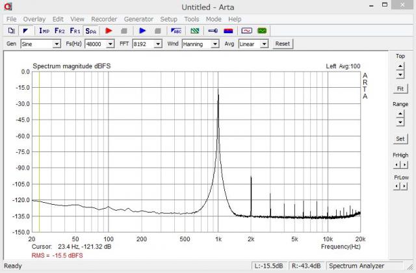The width and height of the screenshot is (416, 273).
Task: Click the Arta application icon in title bar
Action: (x=8, y=6)
